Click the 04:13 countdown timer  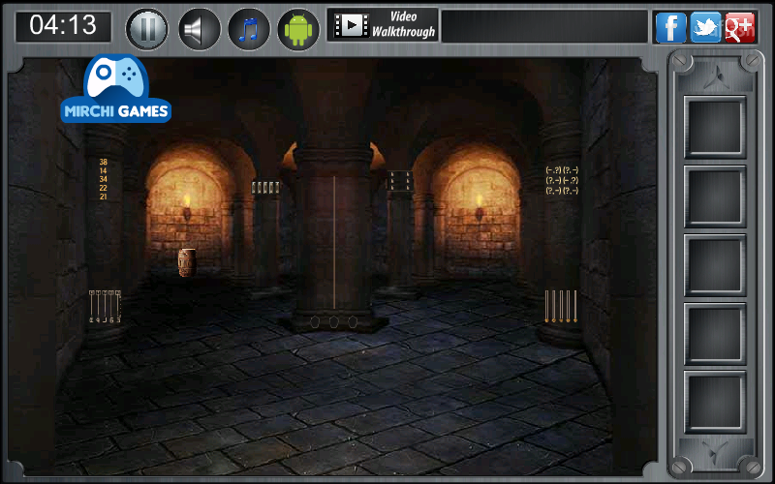(63, 26)
